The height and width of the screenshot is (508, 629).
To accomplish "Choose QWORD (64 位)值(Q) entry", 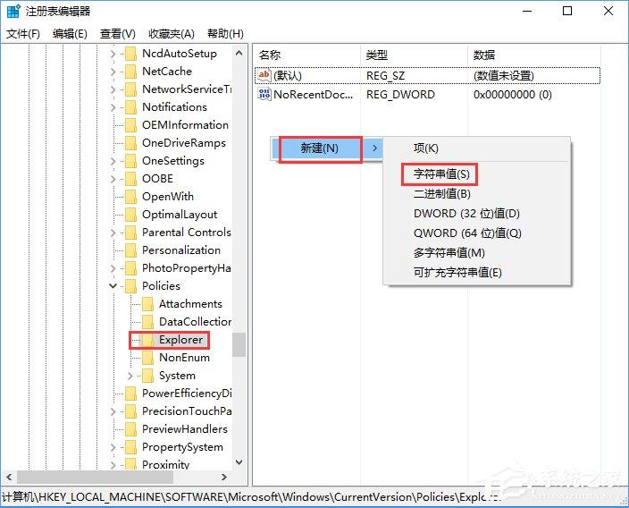I will [x=467, y=233].
